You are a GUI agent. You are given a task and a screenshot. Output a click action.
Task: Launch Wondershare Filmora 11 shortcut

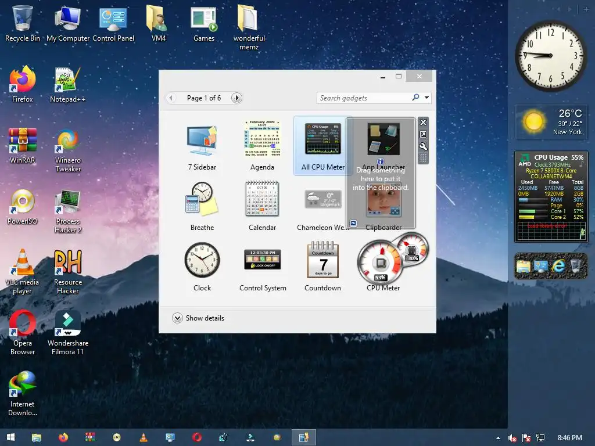pyautogui.click(x=67, y=333)
